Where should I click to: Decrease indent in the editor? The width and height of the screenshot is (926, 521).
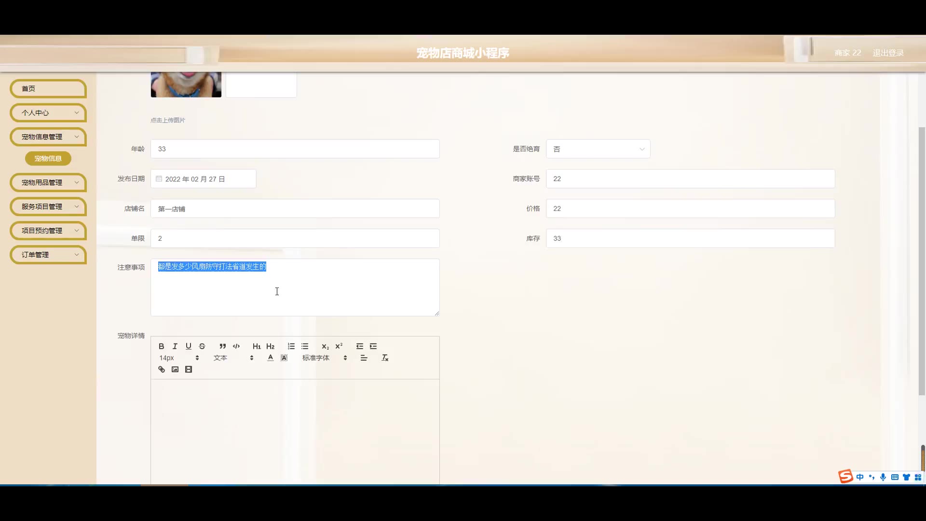point(360,346)
